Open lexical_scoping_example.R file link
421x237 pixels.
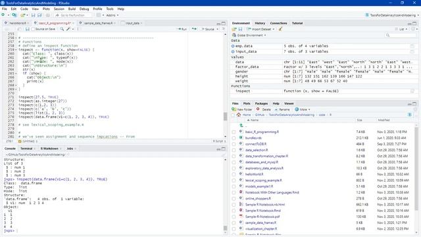[263, 180]
